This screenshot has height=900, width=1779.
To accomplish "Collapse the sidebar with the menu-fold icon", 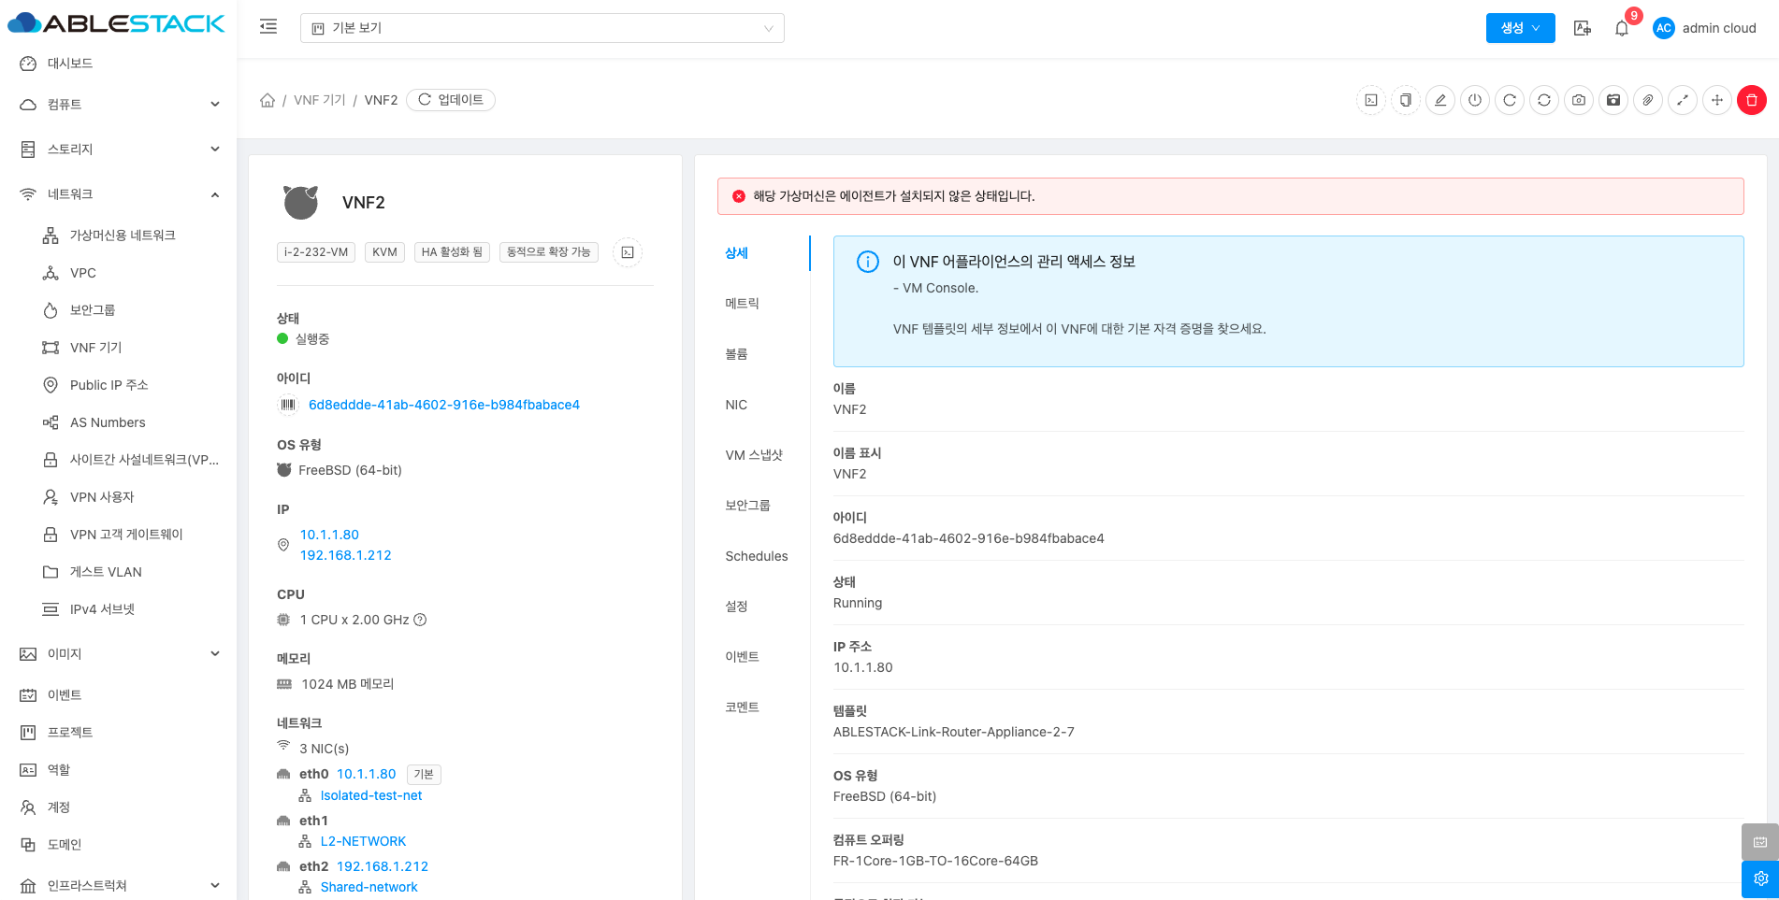I will point(268,27).
